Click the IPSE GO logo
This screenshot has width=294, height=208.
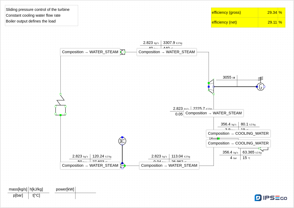coord(271,198)
